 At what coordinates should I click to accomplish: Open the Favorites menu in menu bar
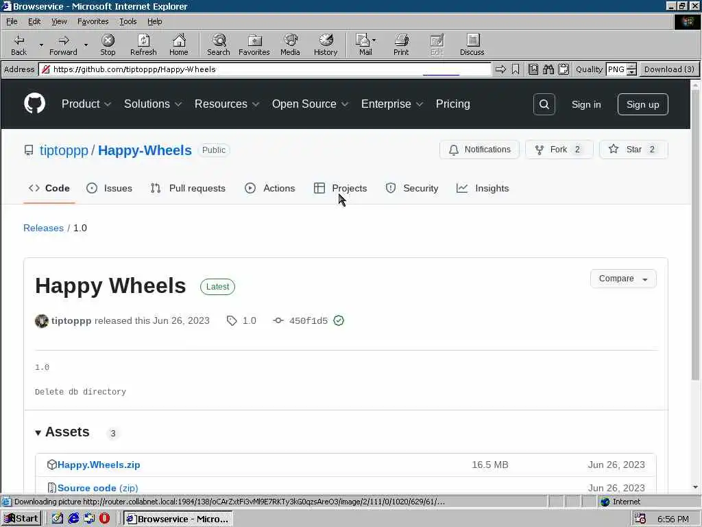click(93, 21)
